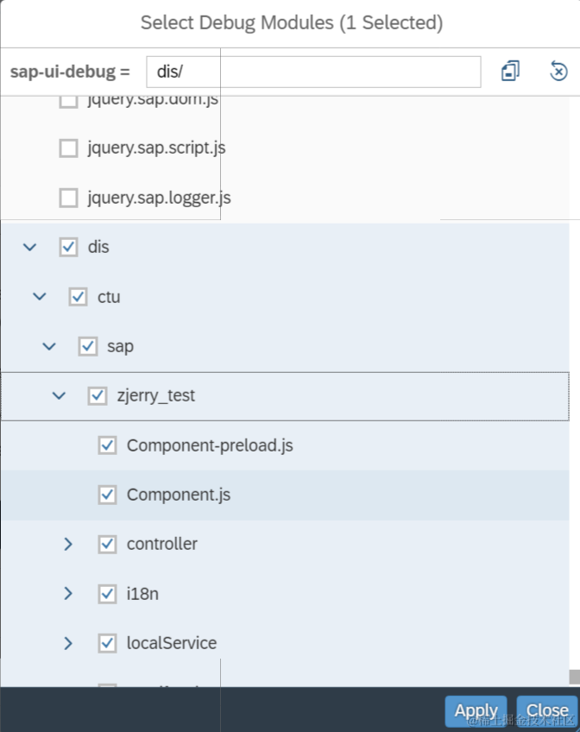Click the copy-to-clipboard icon beside the input

click(x=510, y=71)
